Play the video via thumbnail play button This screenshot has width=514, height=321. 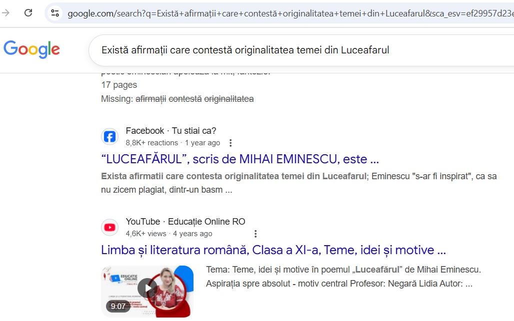pos(147,288)
